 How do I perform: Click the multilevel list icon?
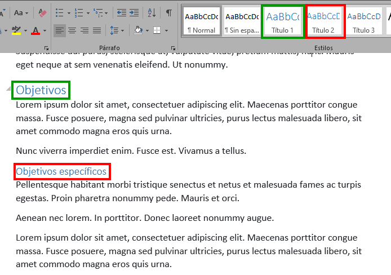[x=98, y=12]
